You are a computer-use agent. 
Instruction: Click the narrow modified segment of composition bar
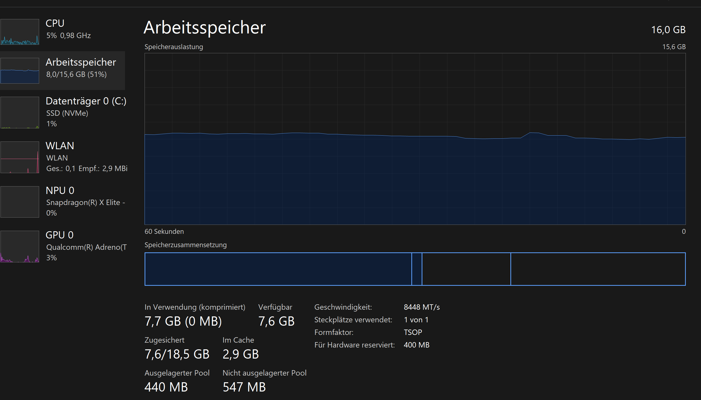(x=417, y=269)
